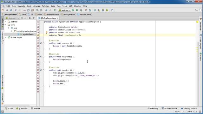Image resolution: width=203 pixels, height=114 pixels.
Task: Open the Build menu
Action: (x=53, y=6)
